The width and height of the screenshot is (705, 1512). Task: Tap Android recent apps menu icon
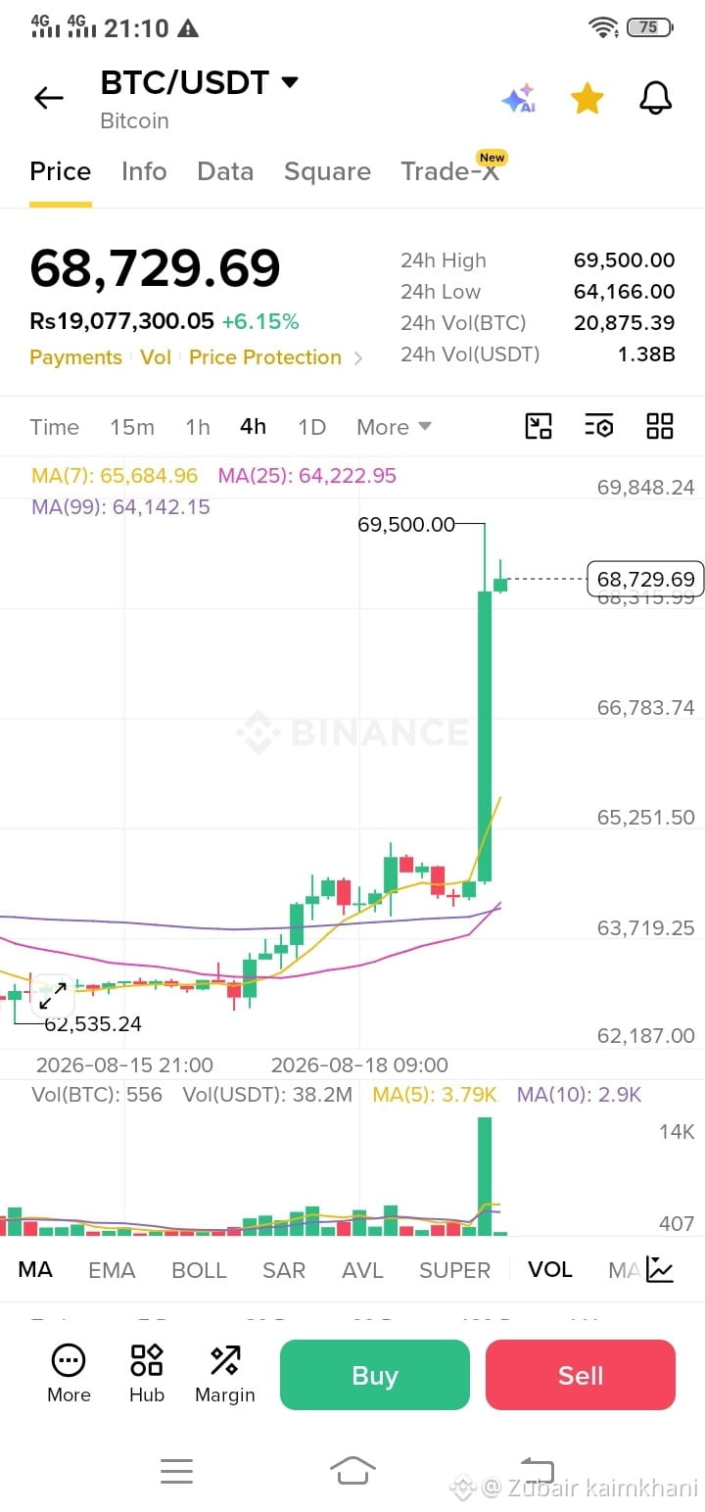pos(176,1470)
